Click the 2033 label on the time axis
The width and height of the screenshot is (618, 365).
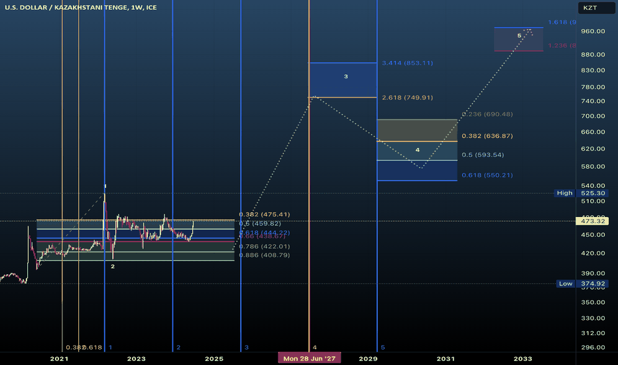(523, 358)
